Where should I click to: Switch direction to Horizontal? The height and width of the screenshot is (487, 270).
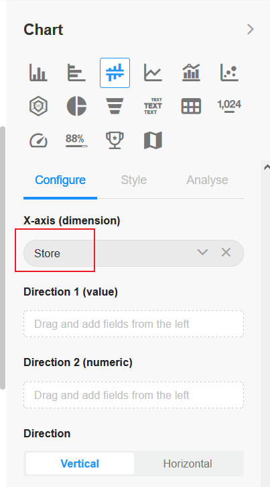click(x=188, y=463)
